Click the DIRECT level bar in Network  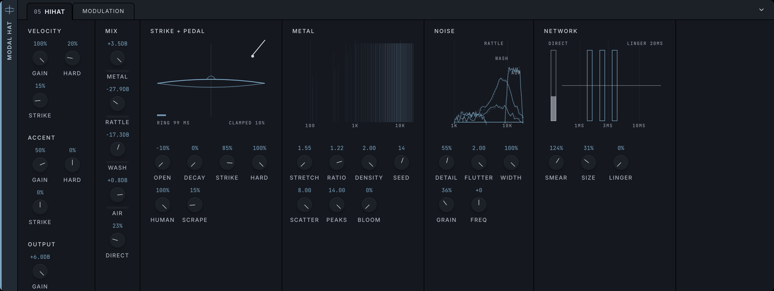[553, 86]
